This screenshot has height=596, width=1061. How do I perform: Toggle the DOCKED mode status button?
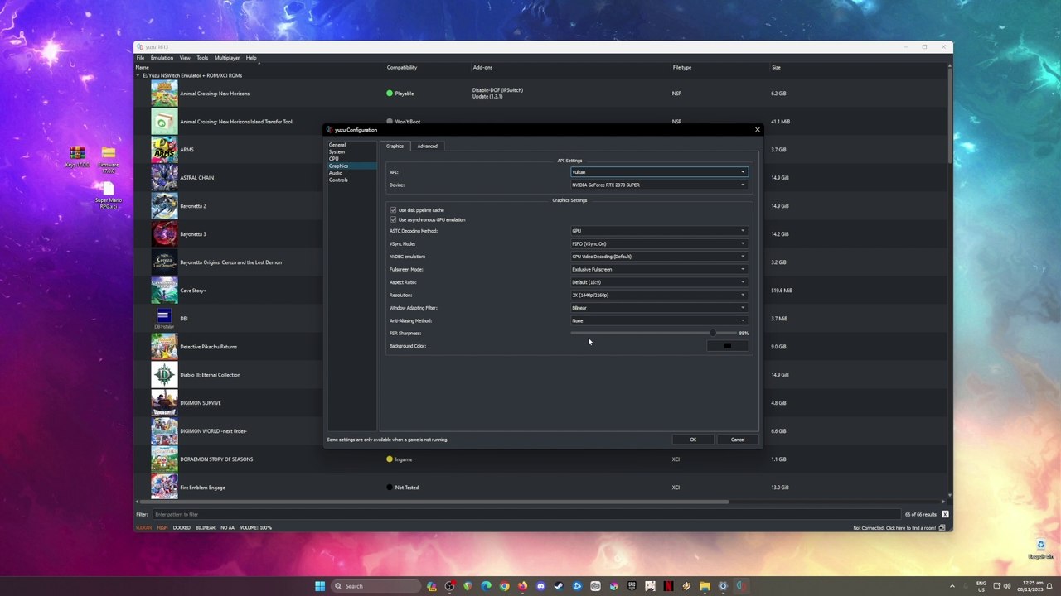click(182, 527)
